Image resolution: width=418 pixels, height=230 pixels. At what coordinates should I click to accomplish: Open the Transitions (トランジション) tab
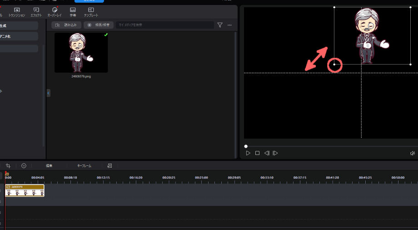(17, 11)
